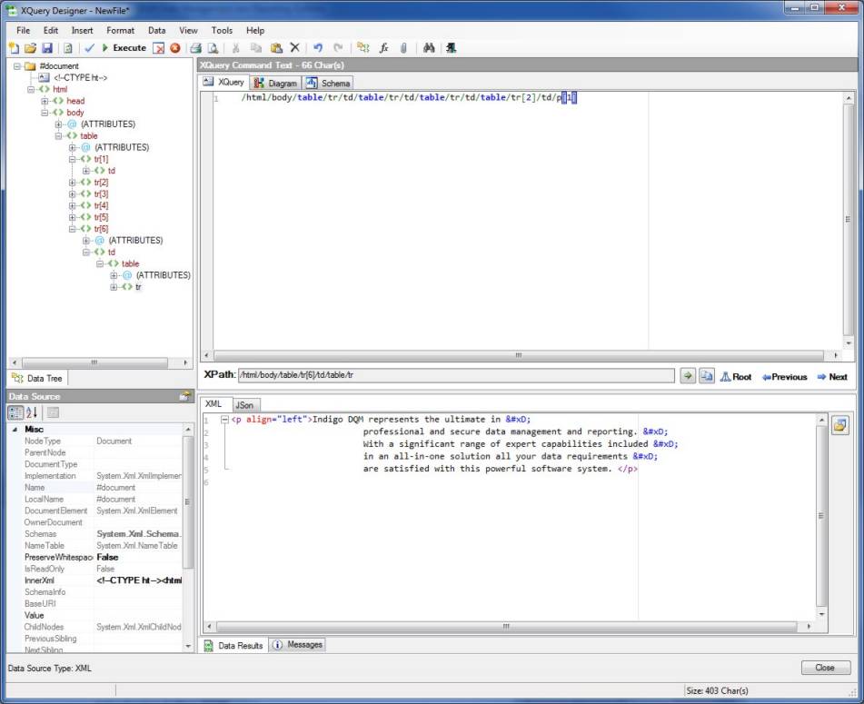The image size is (864, 704).
Task: Click the Print icon in the toolbar
Action: pos(195,48)
